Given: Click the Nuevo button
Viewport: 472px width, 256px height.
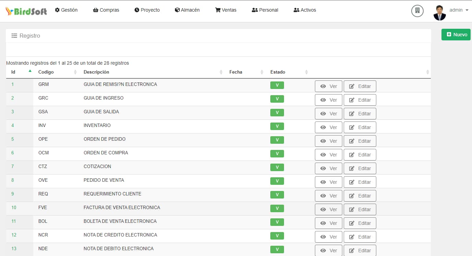Looking at the screenshot, I should pyautogui.click(x=456, y=35).
